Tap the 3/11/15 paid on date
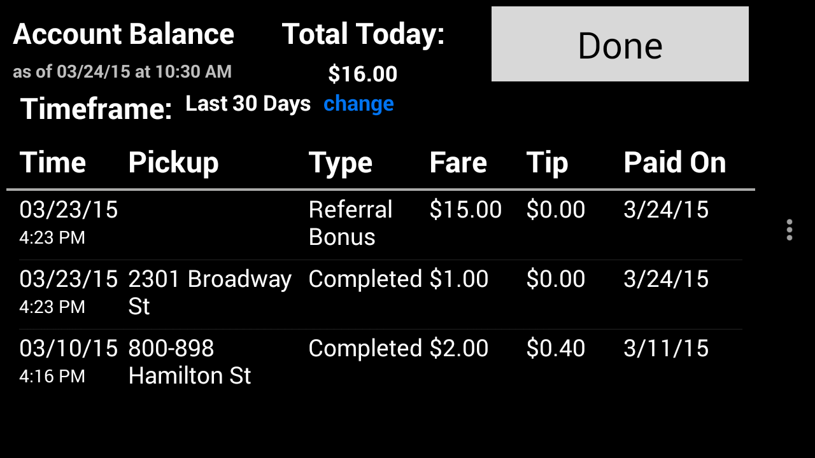815x458 pixels. point(665,349)
